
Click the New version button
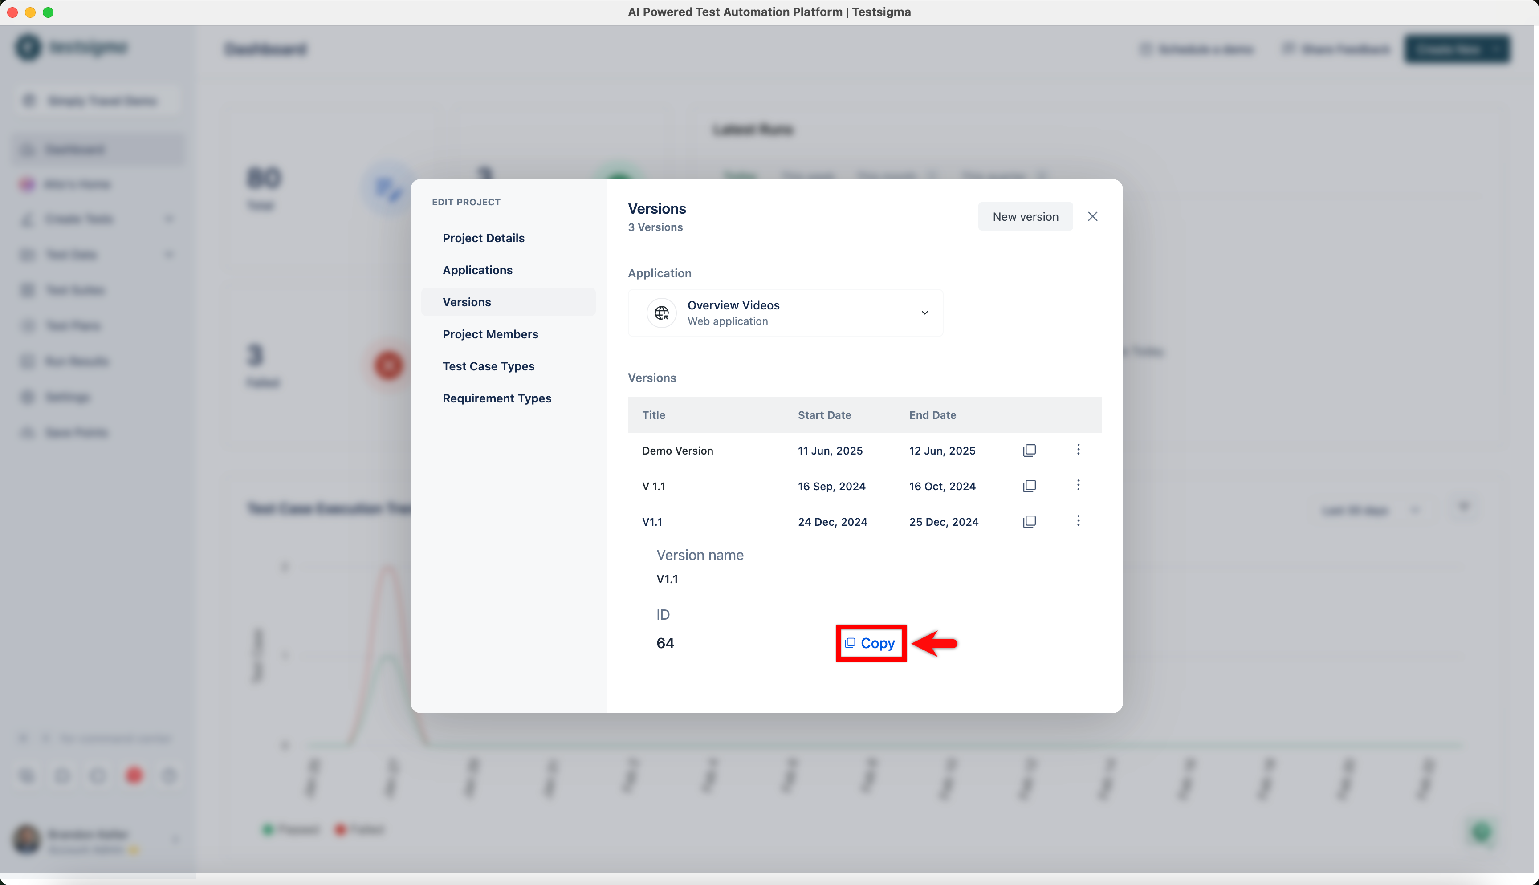coord(1025,216)
